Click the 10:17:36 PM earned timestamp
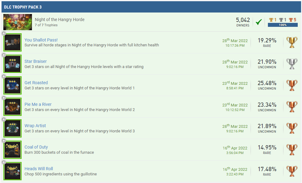The image size is (302, 183). [235, 45]
